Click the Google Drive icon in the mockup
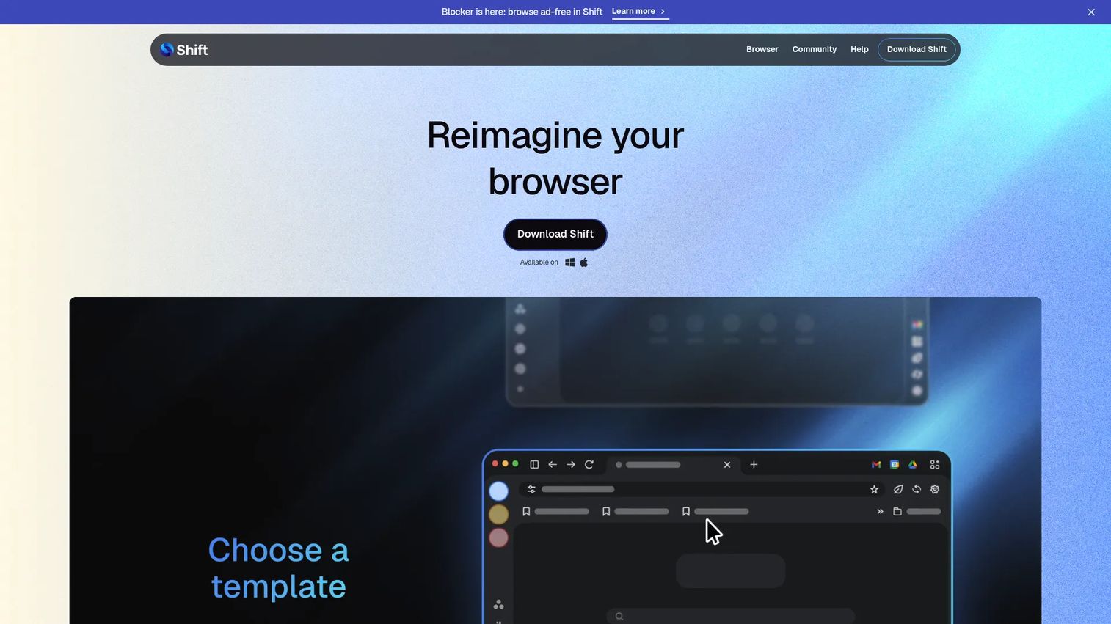Viewport: 1111px width, 624px height. [x=913, y=465]
